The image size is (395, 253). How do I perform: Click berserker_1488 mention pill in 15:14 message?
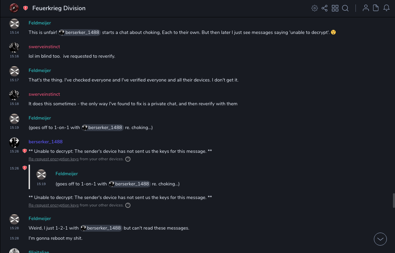click(79, 33)
